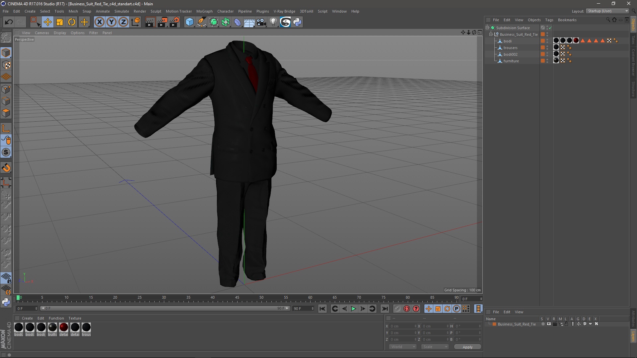
Task: Open the viewport Cameras menu
Action: point(42,33)
